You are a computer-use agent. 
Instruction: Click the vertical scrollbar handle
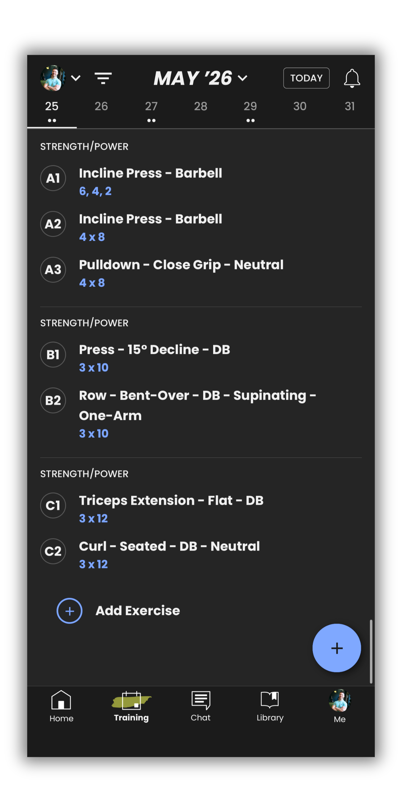[371, 651]
